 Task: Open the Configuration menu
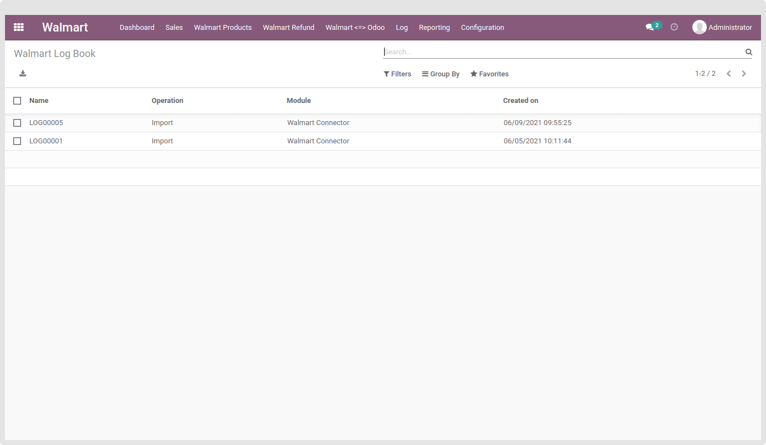(483, 28)
